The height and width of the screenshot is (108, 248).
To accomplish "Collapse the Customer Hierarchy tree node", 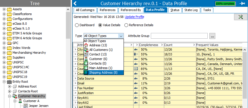I will pos(9,96).
